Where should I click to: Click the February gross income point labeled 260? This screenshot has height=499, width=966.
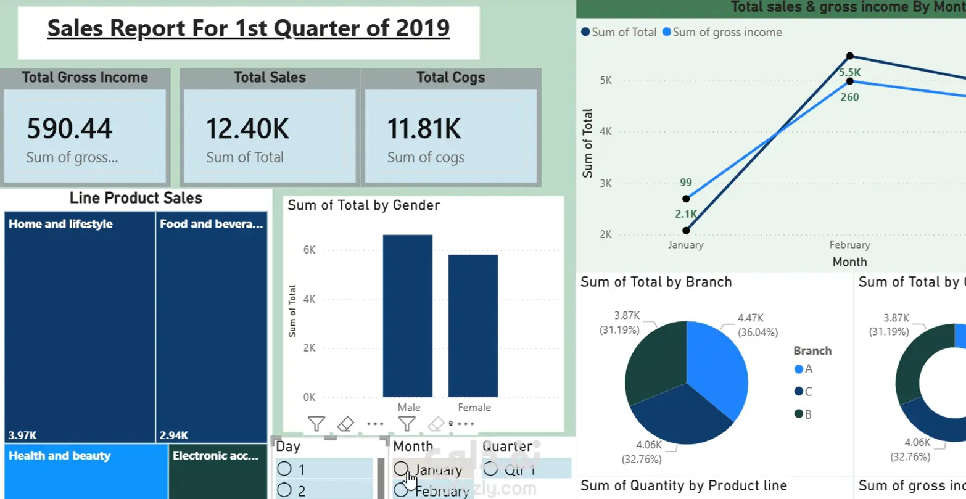850,81
